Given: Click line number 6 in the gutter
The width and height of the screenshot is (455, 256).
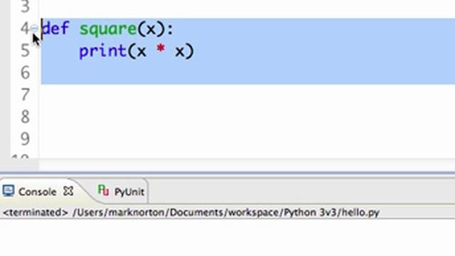Looking at the screenshot, I should 26,73.
